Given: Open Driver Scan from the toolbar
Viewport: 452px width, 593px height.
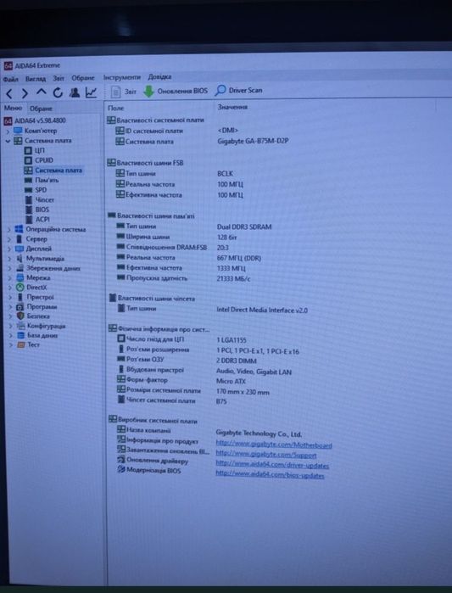Looking at the screenshot, I should (239, 91).
